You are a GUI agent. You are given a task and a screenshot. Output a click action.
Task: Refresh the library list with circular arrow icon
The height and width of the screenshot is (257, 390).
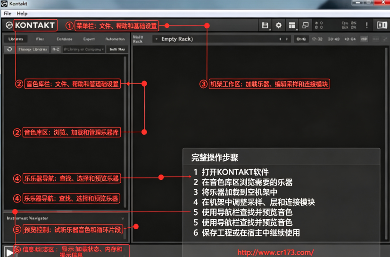pyautogui.click(x=9, y=49)
